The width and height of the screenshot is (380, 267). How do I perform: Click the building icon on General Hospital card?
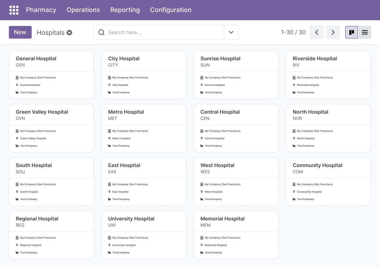pyautogui.click(x=17, y=78)
